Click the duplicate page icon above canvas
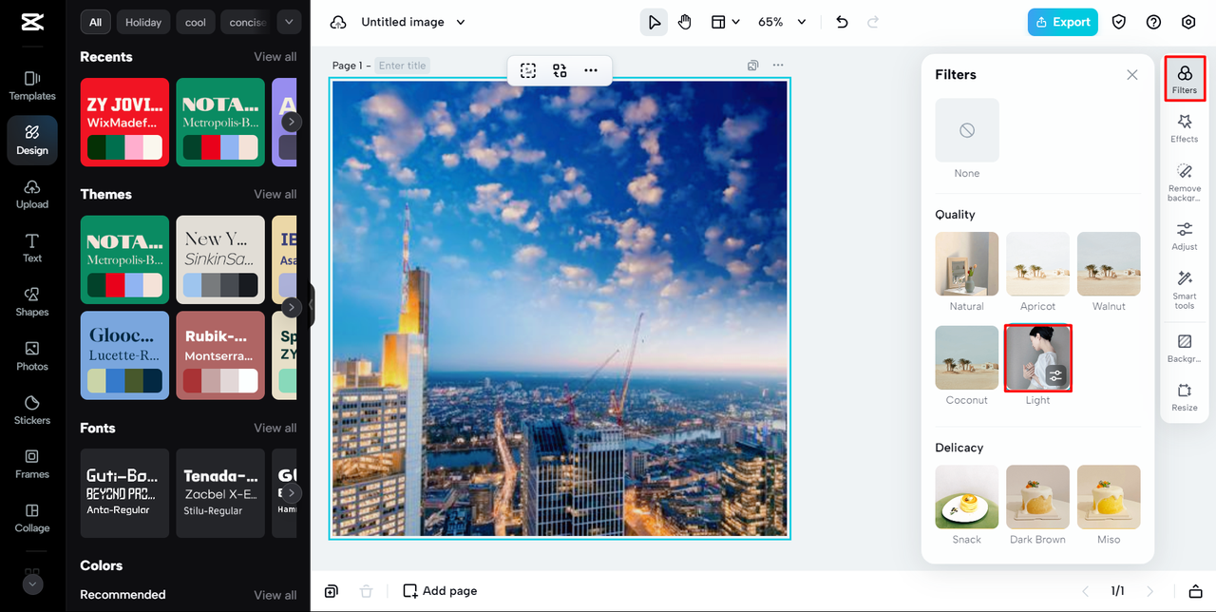1216x612 pixels. pyautogui.click(x=752, y=66)
